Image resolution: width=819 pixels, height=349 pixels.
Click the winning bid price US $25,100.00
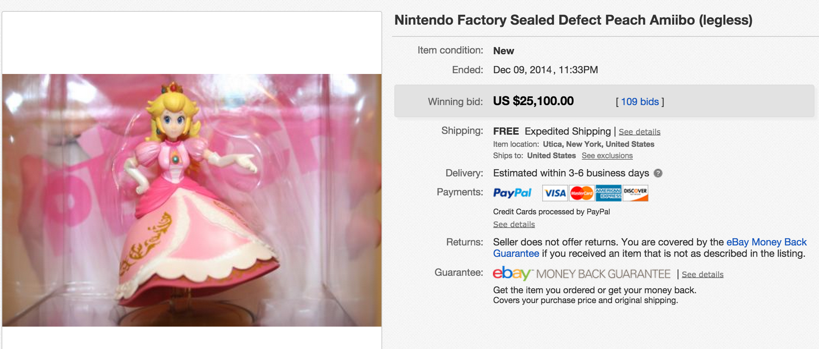click(533, 101)
